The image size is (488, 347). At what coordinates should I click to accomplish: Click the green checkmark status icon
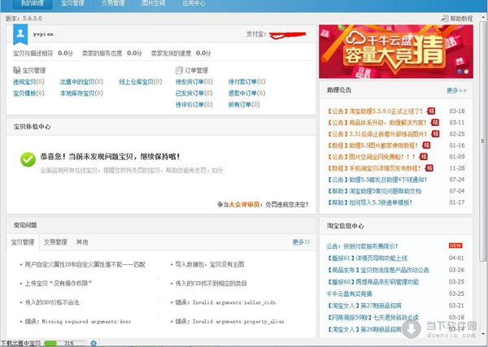pyautogui.click(x=28, y=159)
